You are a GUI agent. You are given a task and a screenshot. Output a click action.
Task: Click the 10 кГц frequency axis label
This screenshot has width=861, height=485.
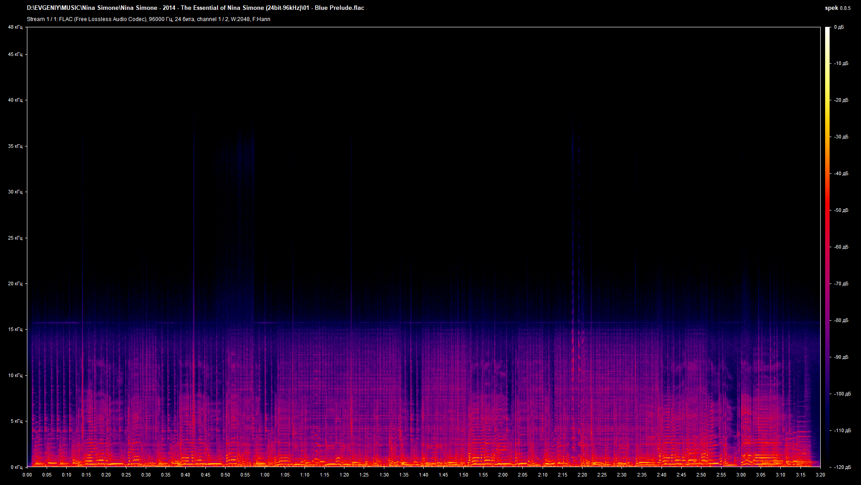tap(15, 376)
